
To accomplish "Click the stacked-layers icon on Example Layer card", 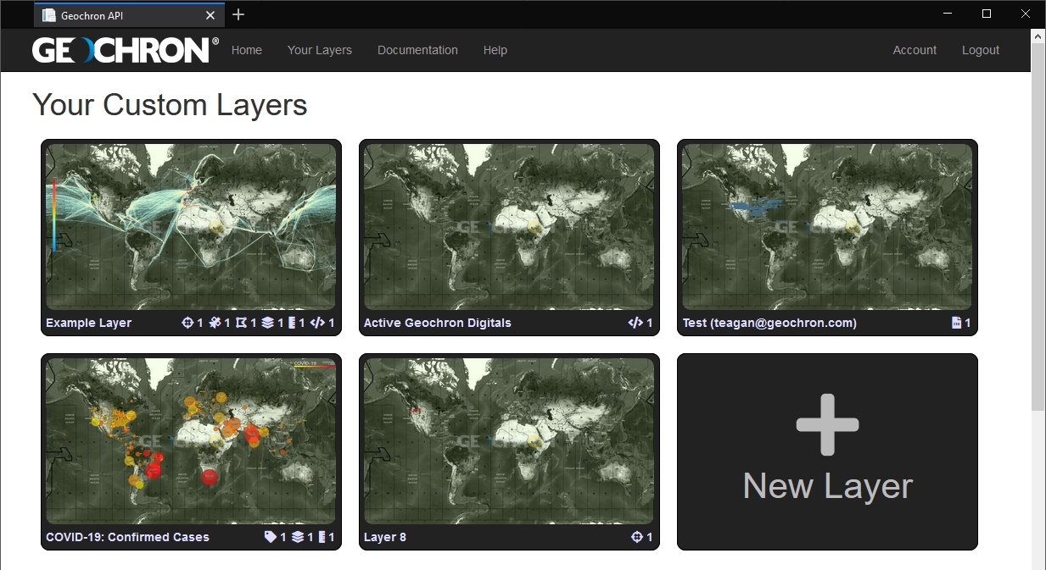I will click(x=268, y=323).
